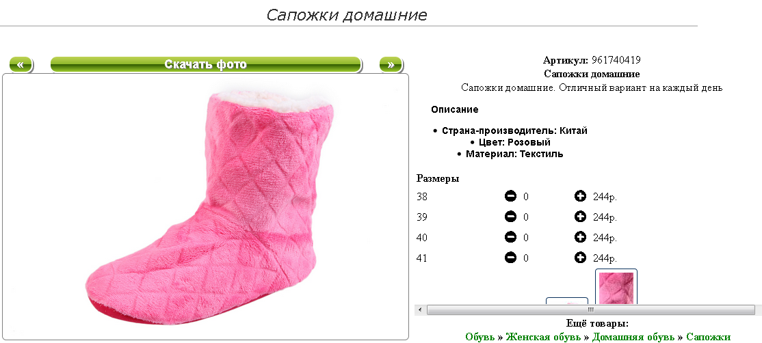762x343 pixels.
Task: Open the Домашняя обувь category link
Action: 633,337
